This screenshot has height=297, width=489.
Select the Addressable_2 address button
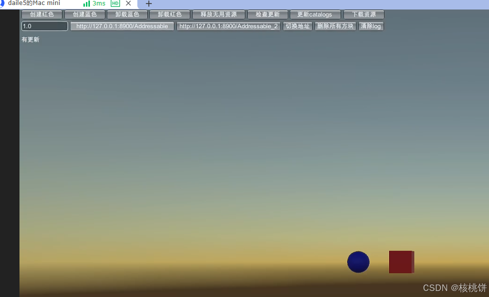[x=228, y=26]
